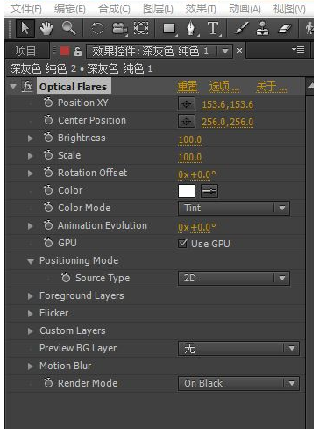Expand the Motion Blur group
This screenshot has width=319, height=433.
[30, 366]
